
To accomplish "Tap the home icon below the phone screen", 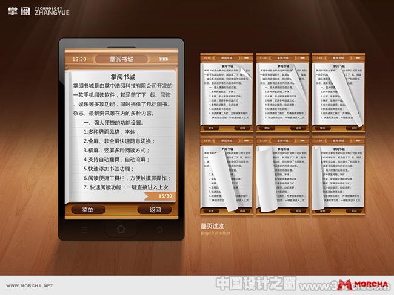I will 121,229.
